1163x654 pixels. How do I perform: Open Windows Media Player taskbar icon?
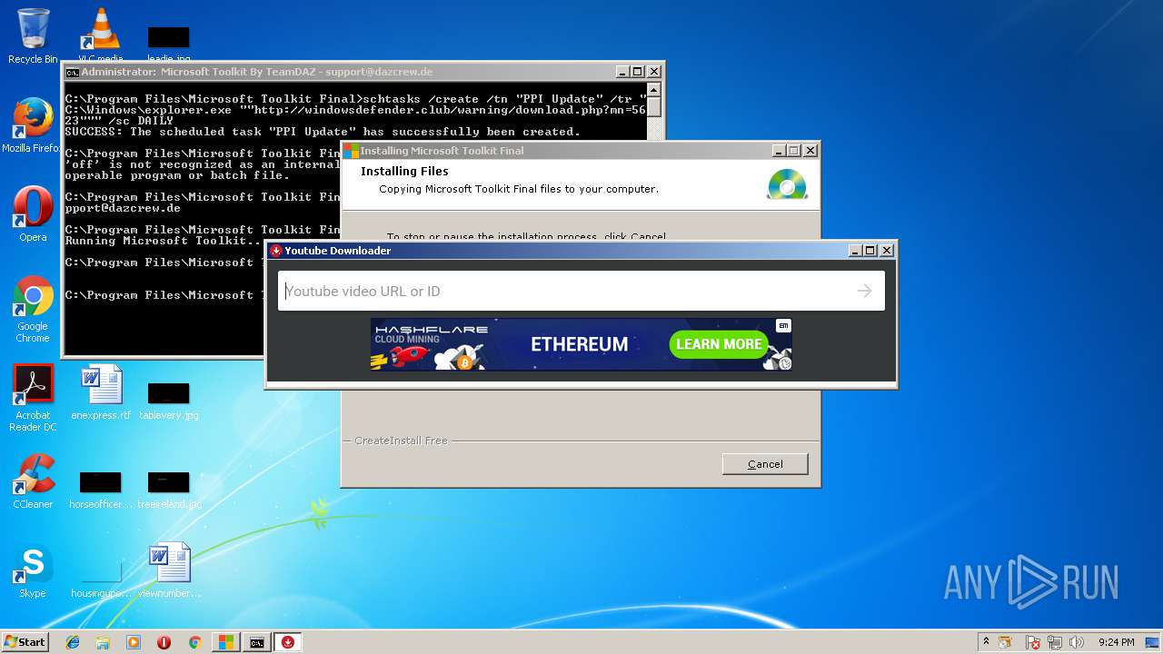pos(134,642)
